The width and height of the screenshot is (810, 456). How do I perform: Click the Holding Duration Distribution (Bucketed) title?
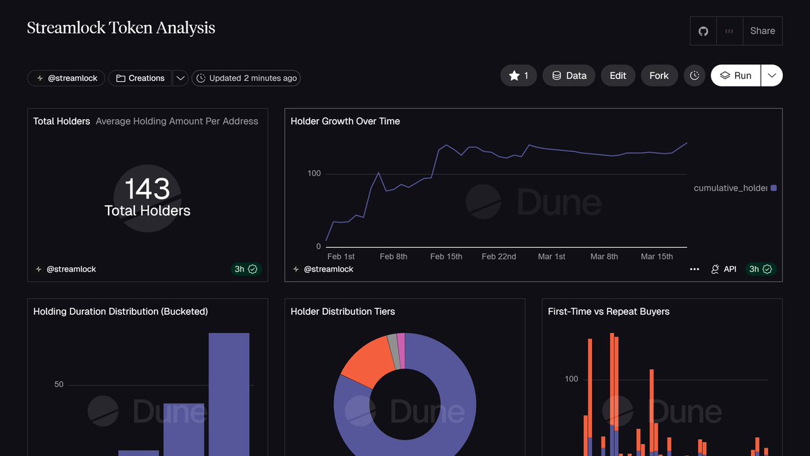pos(121,311)
